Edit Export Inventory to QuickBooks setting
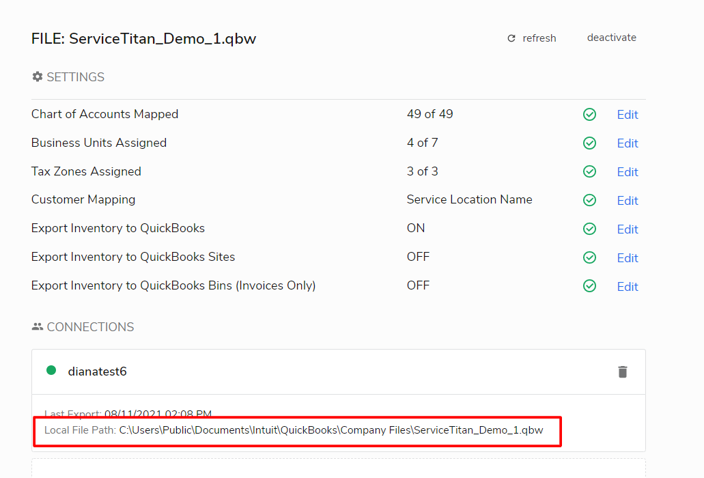Screen dimensions: 704x478 [x=628, y=230]
